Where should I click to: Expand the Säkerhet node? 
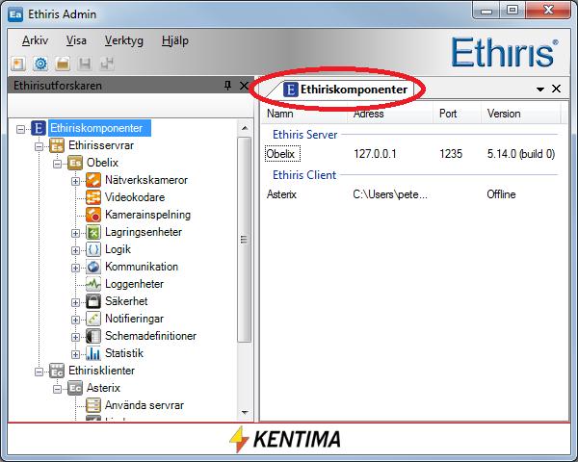75,302
